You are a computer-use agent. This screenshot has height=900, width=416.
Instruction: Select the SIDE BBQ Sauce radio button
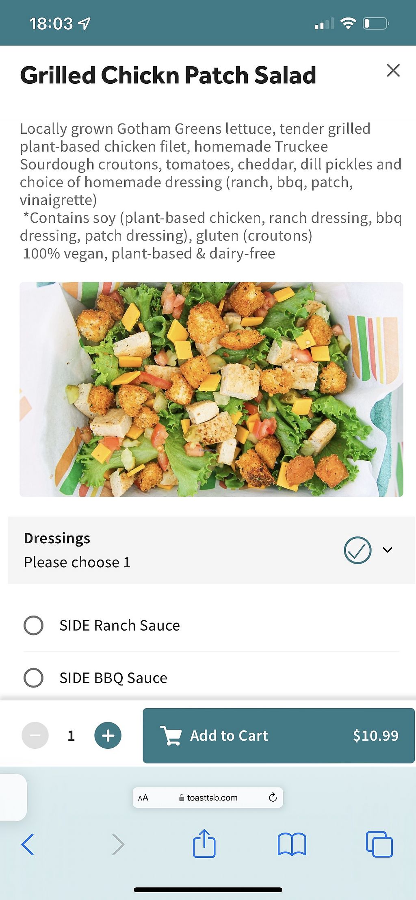pyautogui.click(x=34, y=678)
